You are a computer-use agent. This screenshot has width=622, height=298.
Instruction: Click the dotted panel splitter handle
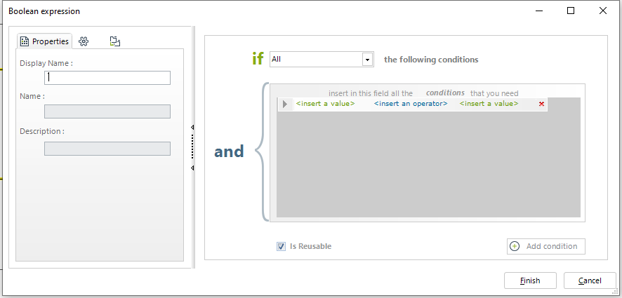(192, 147)
